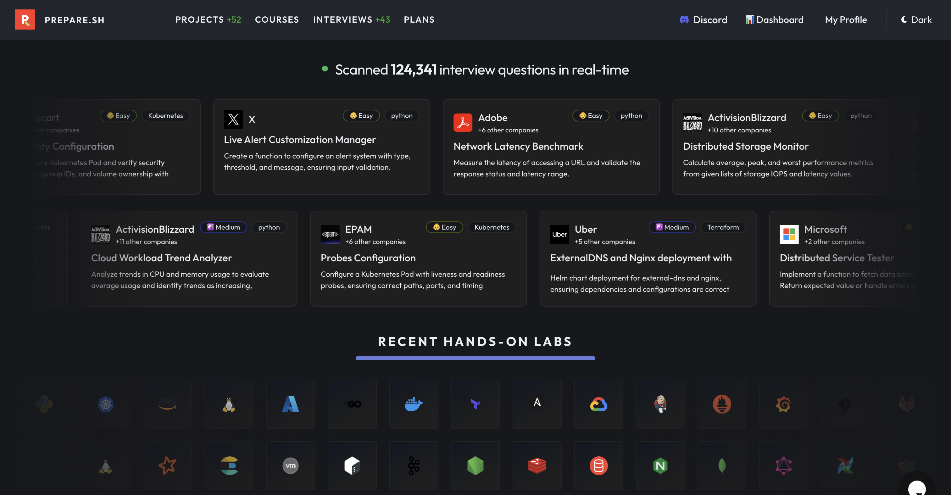Click the Prepare.sh red logo icon

(25, 19)
